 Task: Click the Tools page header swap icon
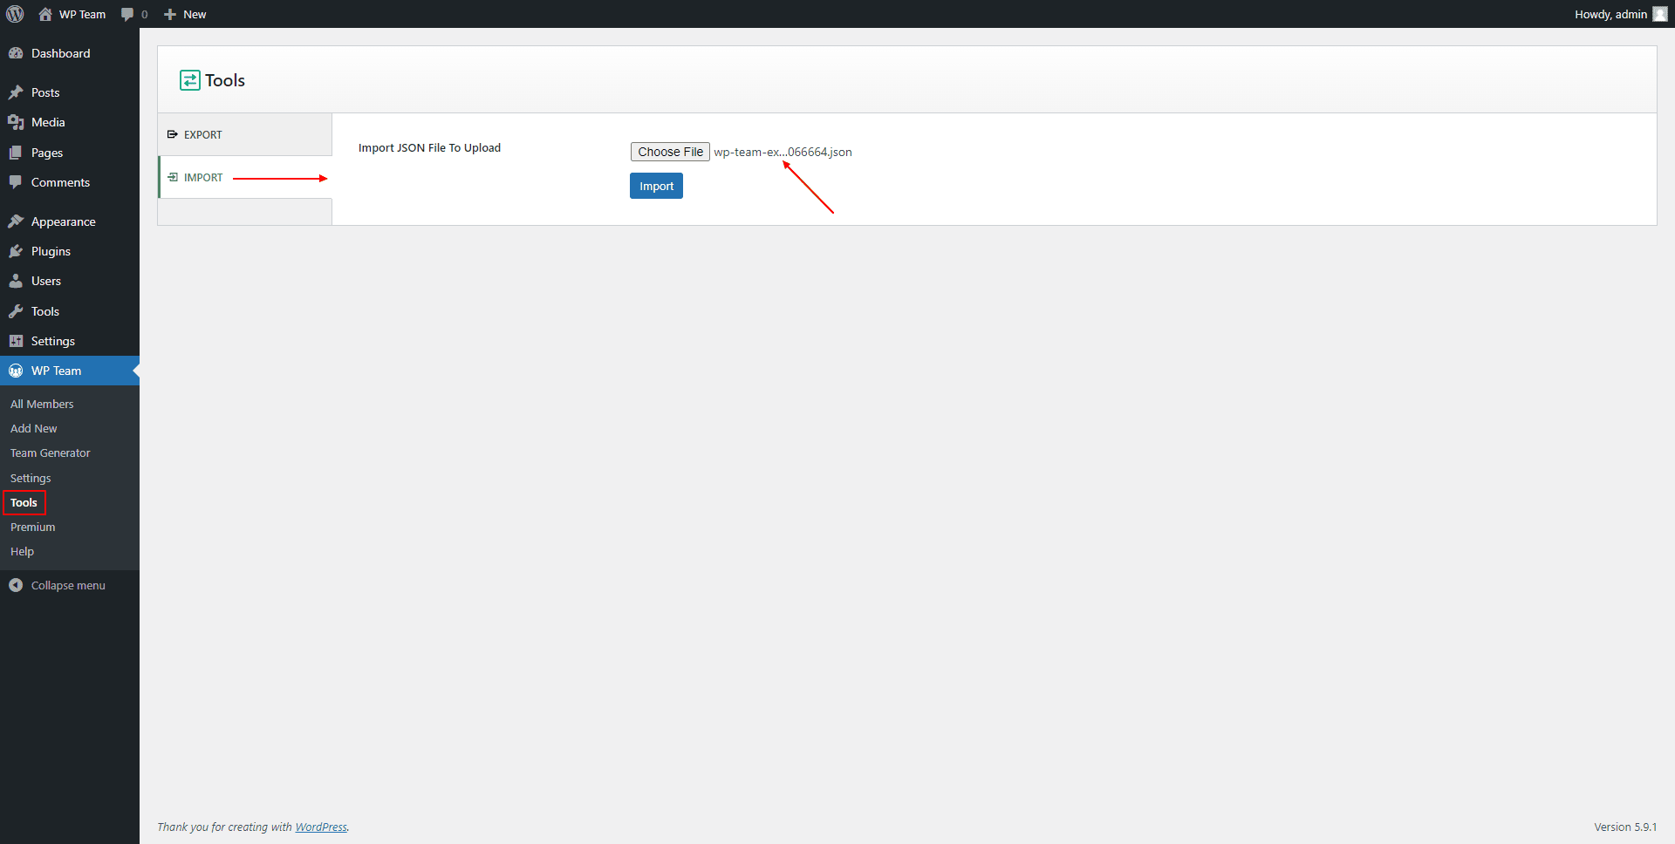point(190,80)
